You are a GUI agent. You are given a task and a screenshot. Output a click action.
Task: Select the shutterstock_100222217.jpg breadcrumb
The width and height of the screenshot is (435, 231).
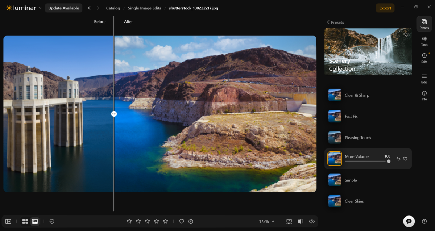[x=194, y=8]
